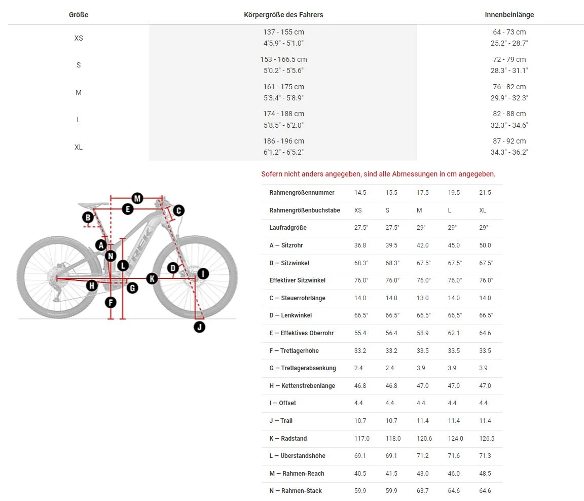Select the Innenbeinlänge column header
The image size is (584, 501).
point(509,15)
